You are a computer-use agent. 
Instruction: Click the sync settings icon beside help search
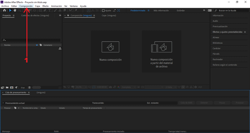point(210,10)
